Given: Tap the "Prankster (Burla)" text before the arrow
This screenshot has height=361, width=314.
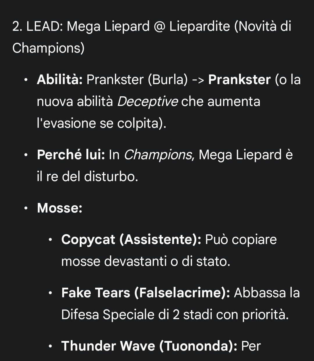Looking at the screenshot, I should (137, 79).
